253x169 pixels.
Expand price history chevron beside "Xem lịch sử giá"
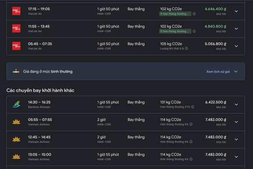(x=236, y=72)
